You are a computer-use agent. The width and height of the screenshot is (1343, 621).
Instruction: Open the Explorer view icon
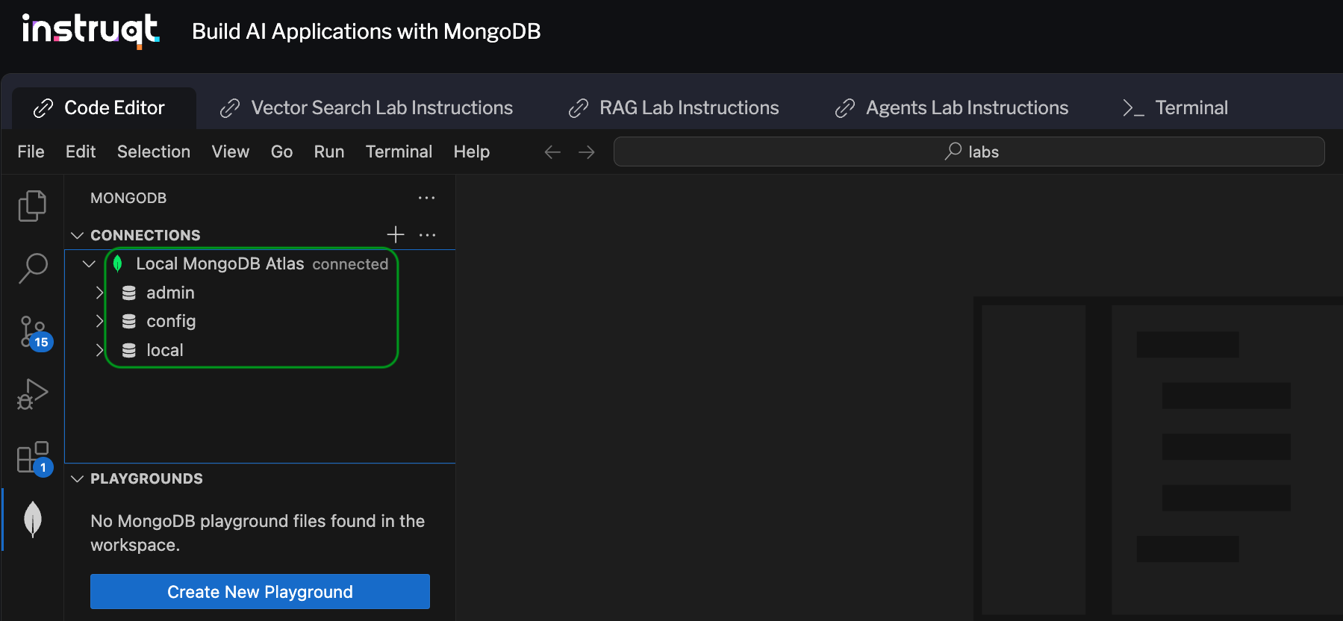coord(32,206)
